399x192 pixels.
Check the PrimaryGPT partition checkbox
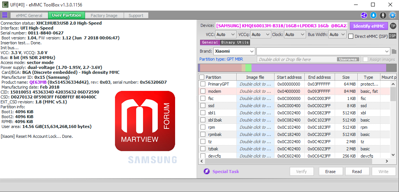(203, 84)
